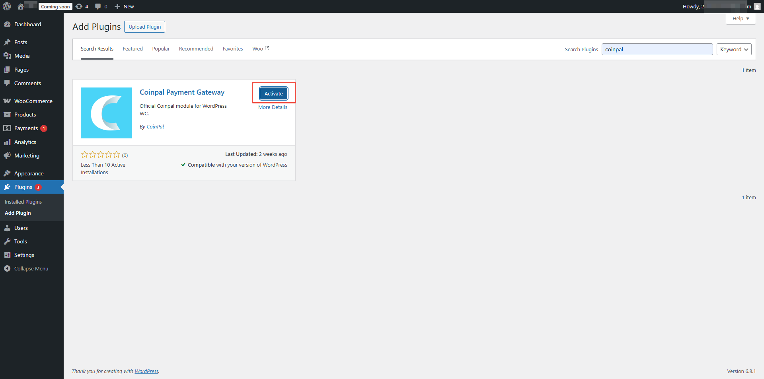Click the Search Plugins input field
The image size is (764, 379).
pos(657,49)
